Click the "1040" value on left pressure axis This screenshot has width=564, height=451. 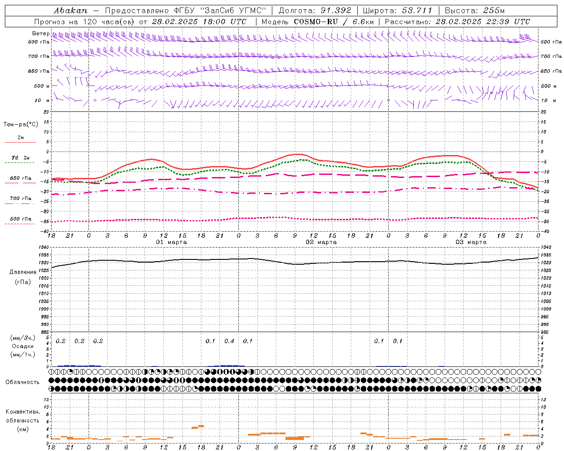(x=44, y=248)
